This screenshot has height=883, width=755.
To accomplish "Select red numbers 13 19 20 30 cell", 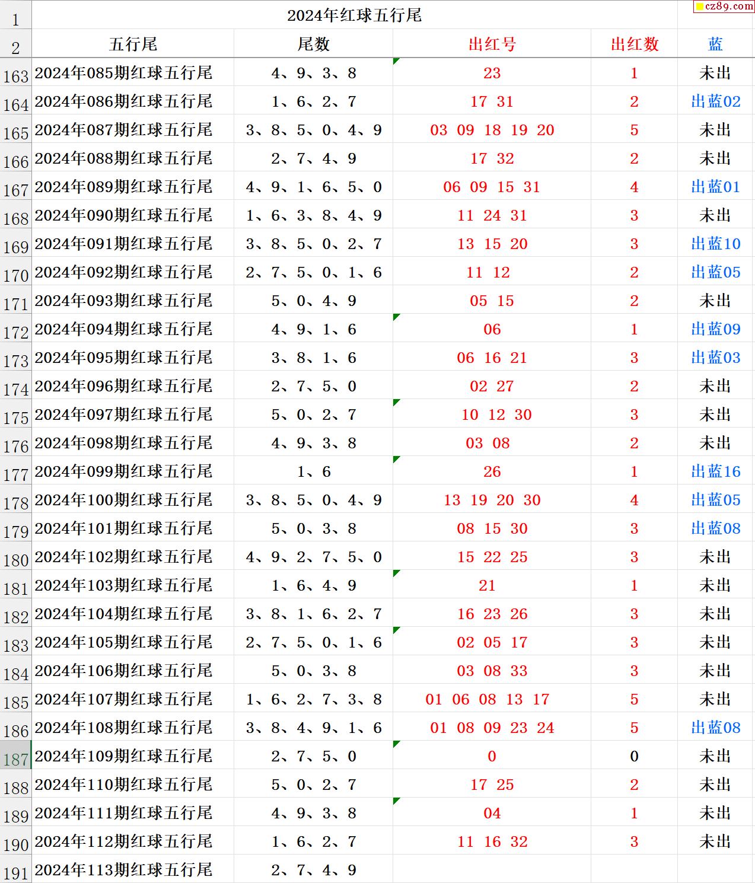I will point(492,500).
